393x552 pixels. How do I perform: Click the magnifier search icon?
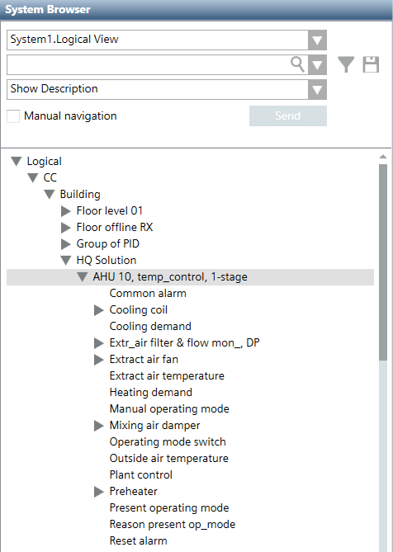[x=297, y=65]
